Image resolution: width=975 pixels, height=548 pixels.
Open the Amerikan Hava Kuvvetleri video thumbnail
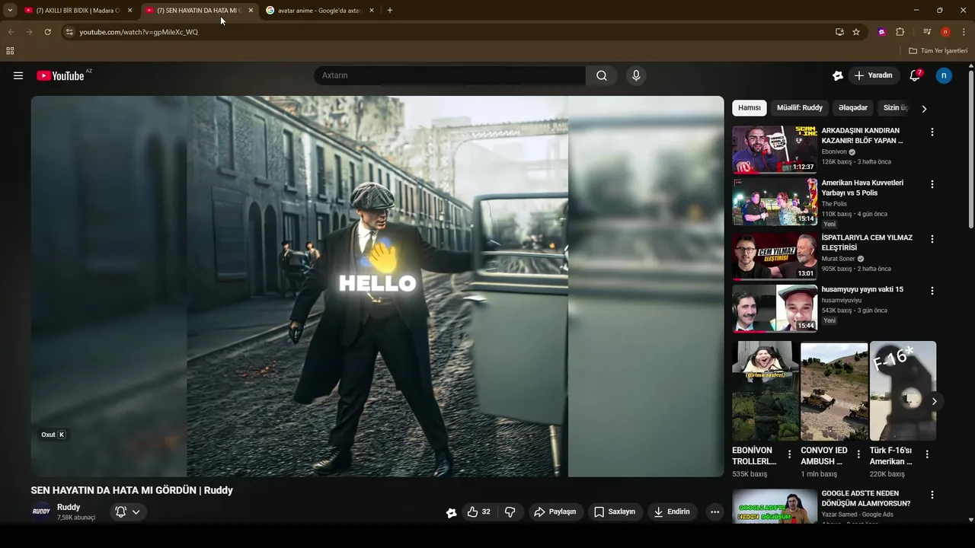(775, 202)
